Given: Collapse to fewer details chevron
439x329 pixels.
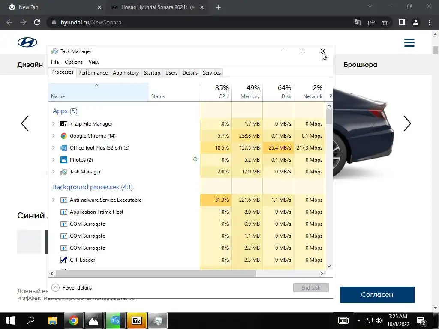Looking at the screenshot, I should click(55, 287).
